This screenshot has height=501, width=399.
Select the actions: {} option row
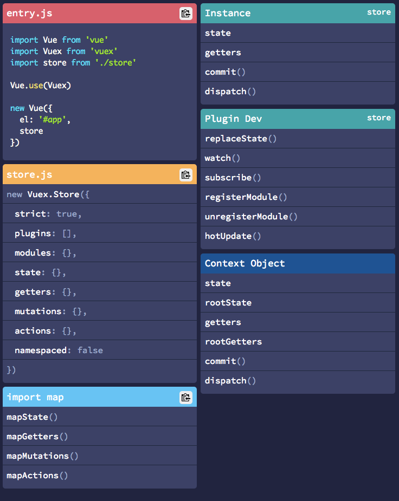(99, 331)
